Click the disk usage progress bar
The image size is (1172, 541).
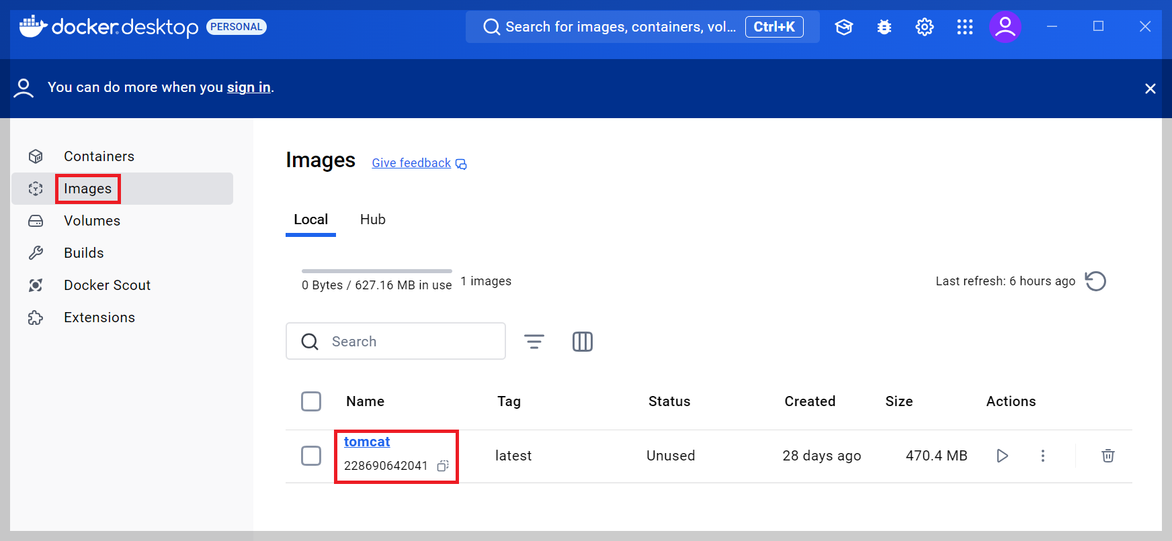(x=377, y=271)
